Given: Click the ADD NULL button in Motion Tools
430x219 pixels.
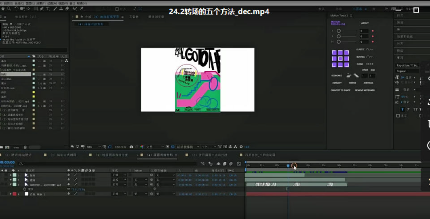Looking at the screenshot, I should 368,83.
